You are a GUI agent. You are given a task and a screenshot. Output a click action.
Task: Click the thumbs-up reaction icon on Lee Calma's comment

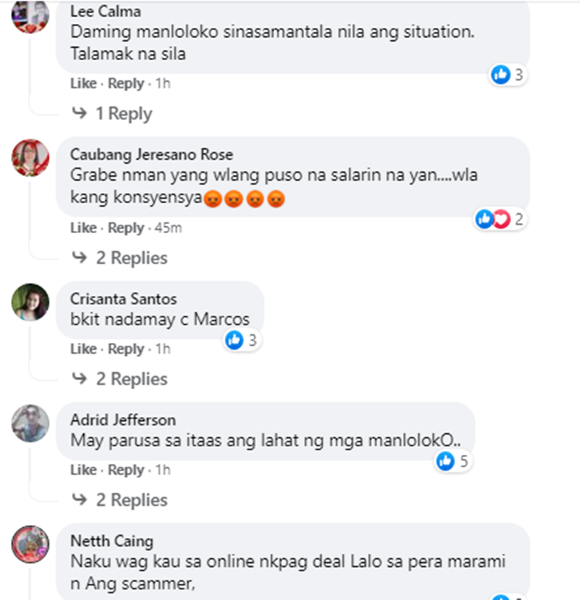pyautogui.click(x=500, y=74)
